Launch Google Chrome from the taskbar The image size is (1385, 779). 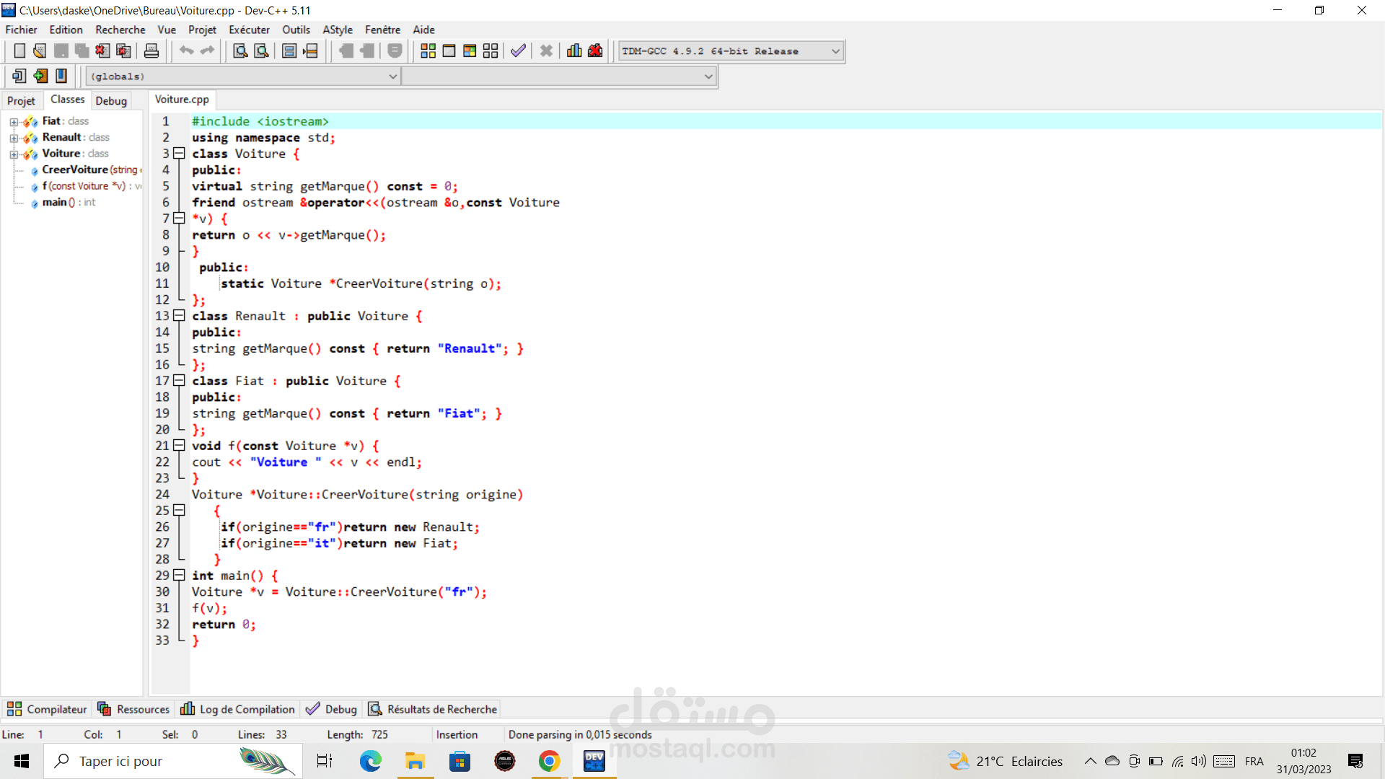[x=550, y=761]
